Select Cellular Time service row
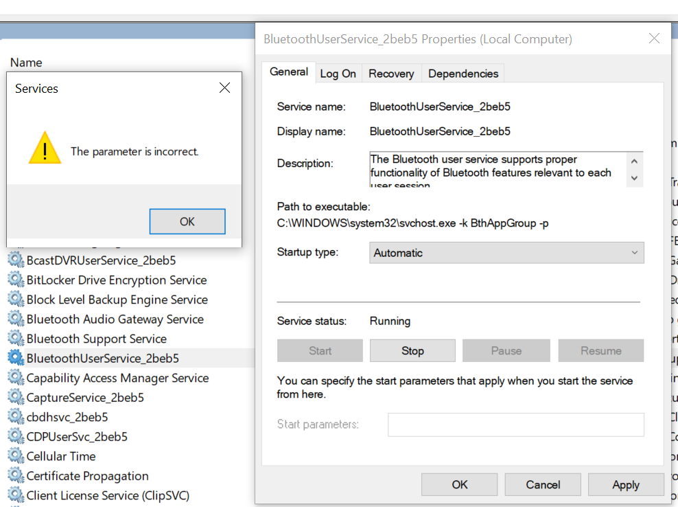The height and width of the screenshot is (507, 678). click(61, 456)
